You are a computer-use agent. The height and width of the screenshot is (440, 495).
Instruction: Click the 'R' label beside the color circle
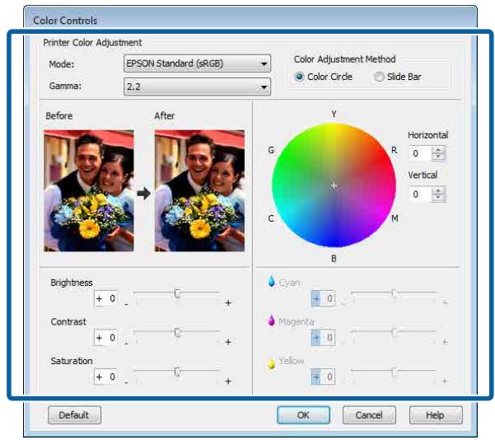pyautogui.click(x=395, y=150)
